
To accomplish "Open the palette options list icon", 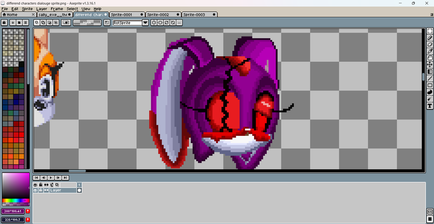I will pos(26,23).
